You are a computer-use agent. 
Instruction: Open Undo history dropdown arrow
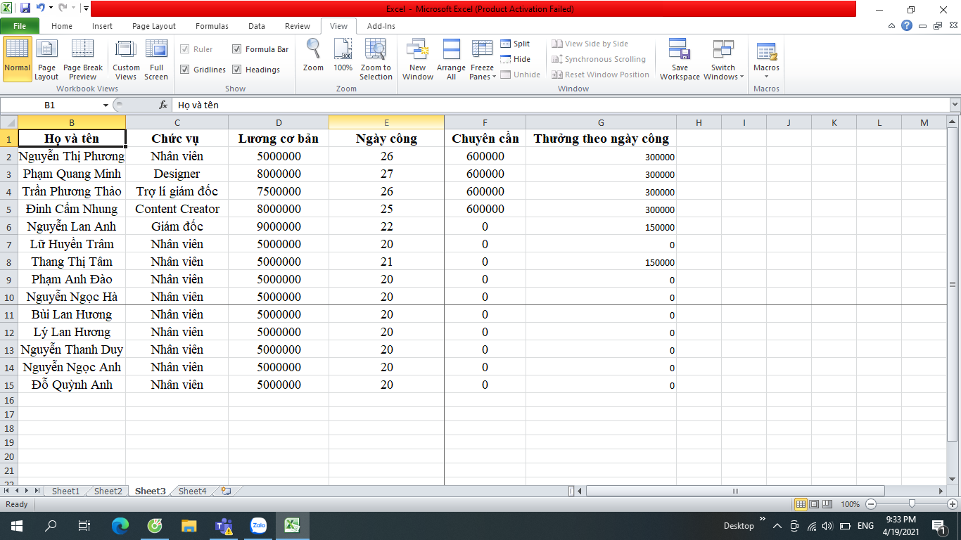tap(52, 8)
